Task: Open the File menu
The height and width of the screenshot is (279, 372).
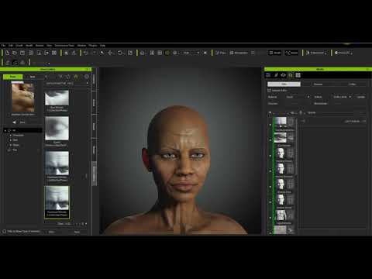Action: coord(3,46)
